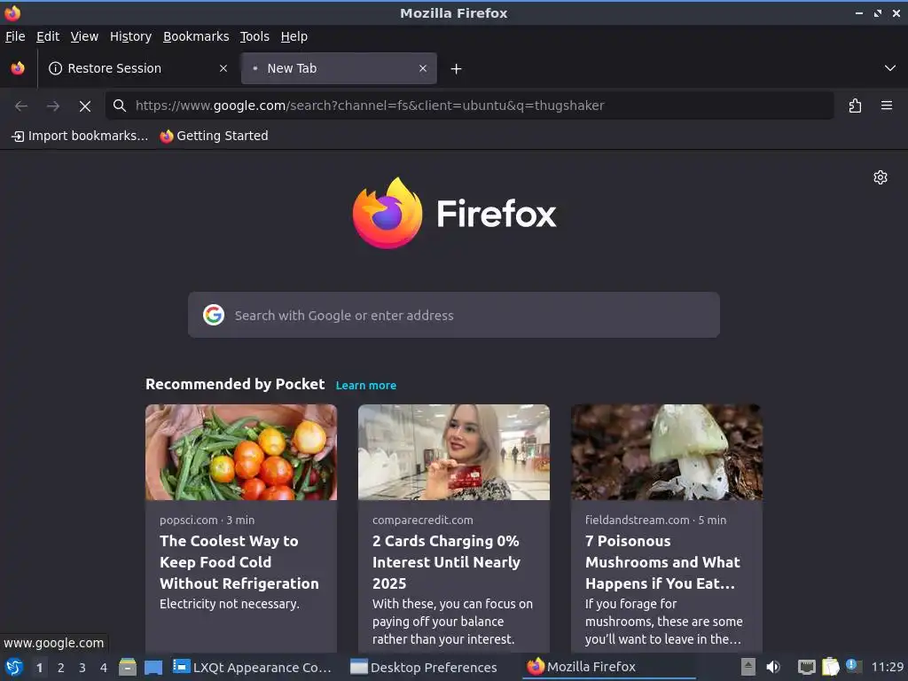Viewport: 908px width, 681px height.
Task: Switch to virtual desktop 4
Action: click(x=104, y=668)
